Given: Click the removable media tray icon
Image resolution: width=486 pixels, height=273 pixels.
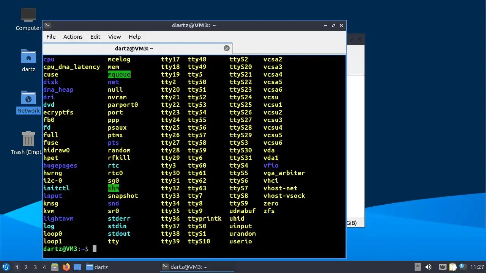Looking at the screenshot, I should pyautogui.click(x=417, y=267).
